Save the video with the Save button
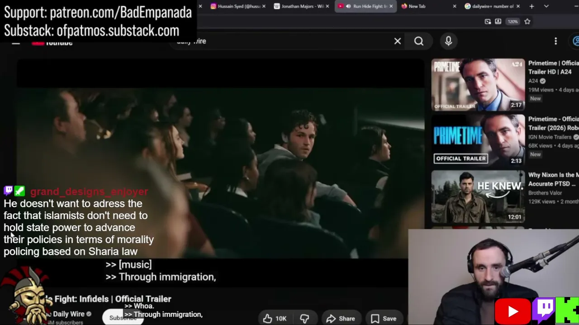This screenshot has width=579, height=325. 384,319
